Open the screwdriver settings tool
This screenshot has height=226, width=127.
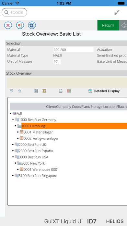(117, 13)
